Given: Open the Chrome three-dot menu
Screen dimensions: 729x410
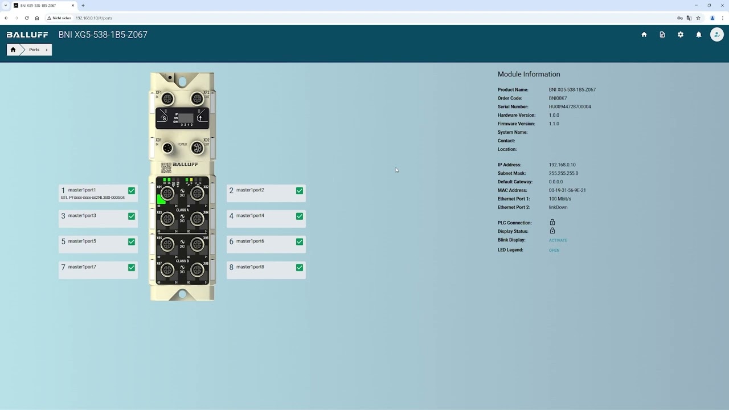Looking at the screenshot, I should click(722, 18).
